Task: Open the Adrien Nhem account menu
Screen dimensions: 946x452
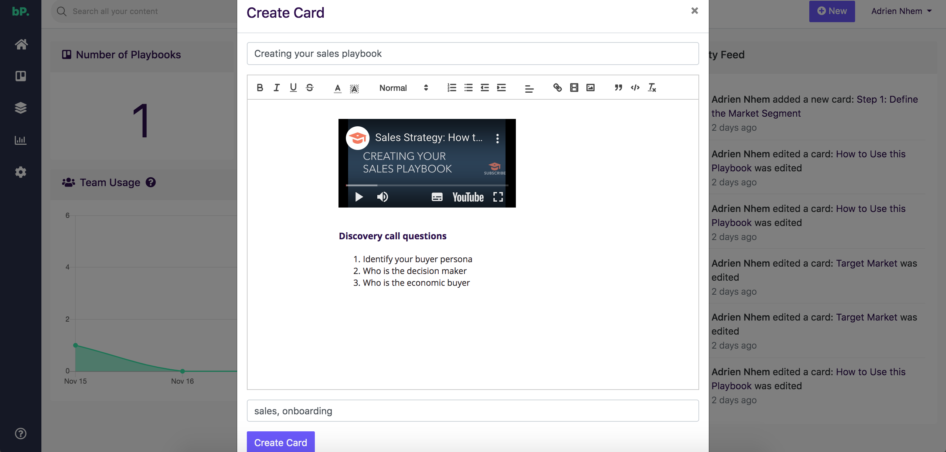Action: point(901,11)
